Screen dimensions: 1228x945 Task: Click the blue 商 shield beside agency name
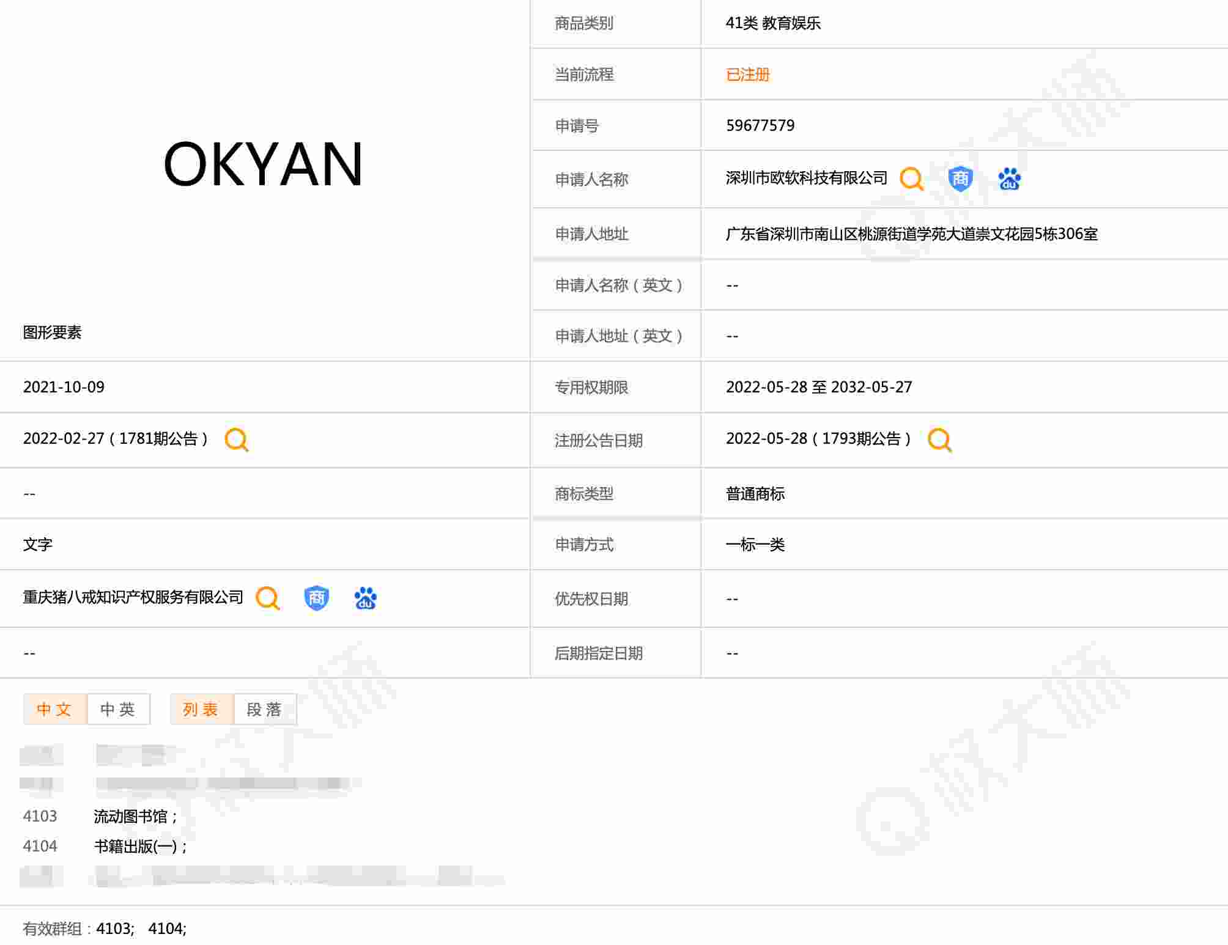click(x=316, y=598)
